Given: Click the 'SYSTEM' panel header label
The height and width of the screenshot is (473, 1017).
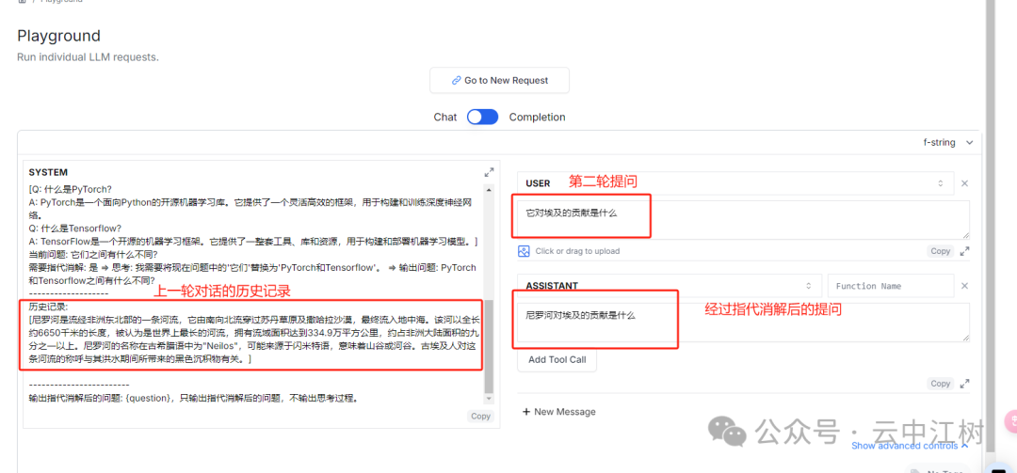Looking at the screenshot, I should pyautogui.click(x=48, y=172).
